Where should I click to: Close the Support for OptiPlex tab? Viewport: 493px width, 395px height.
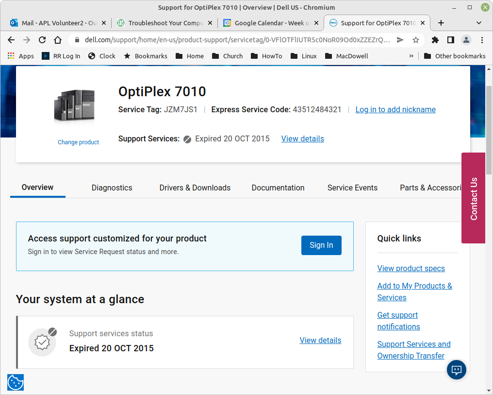(423, 23)
